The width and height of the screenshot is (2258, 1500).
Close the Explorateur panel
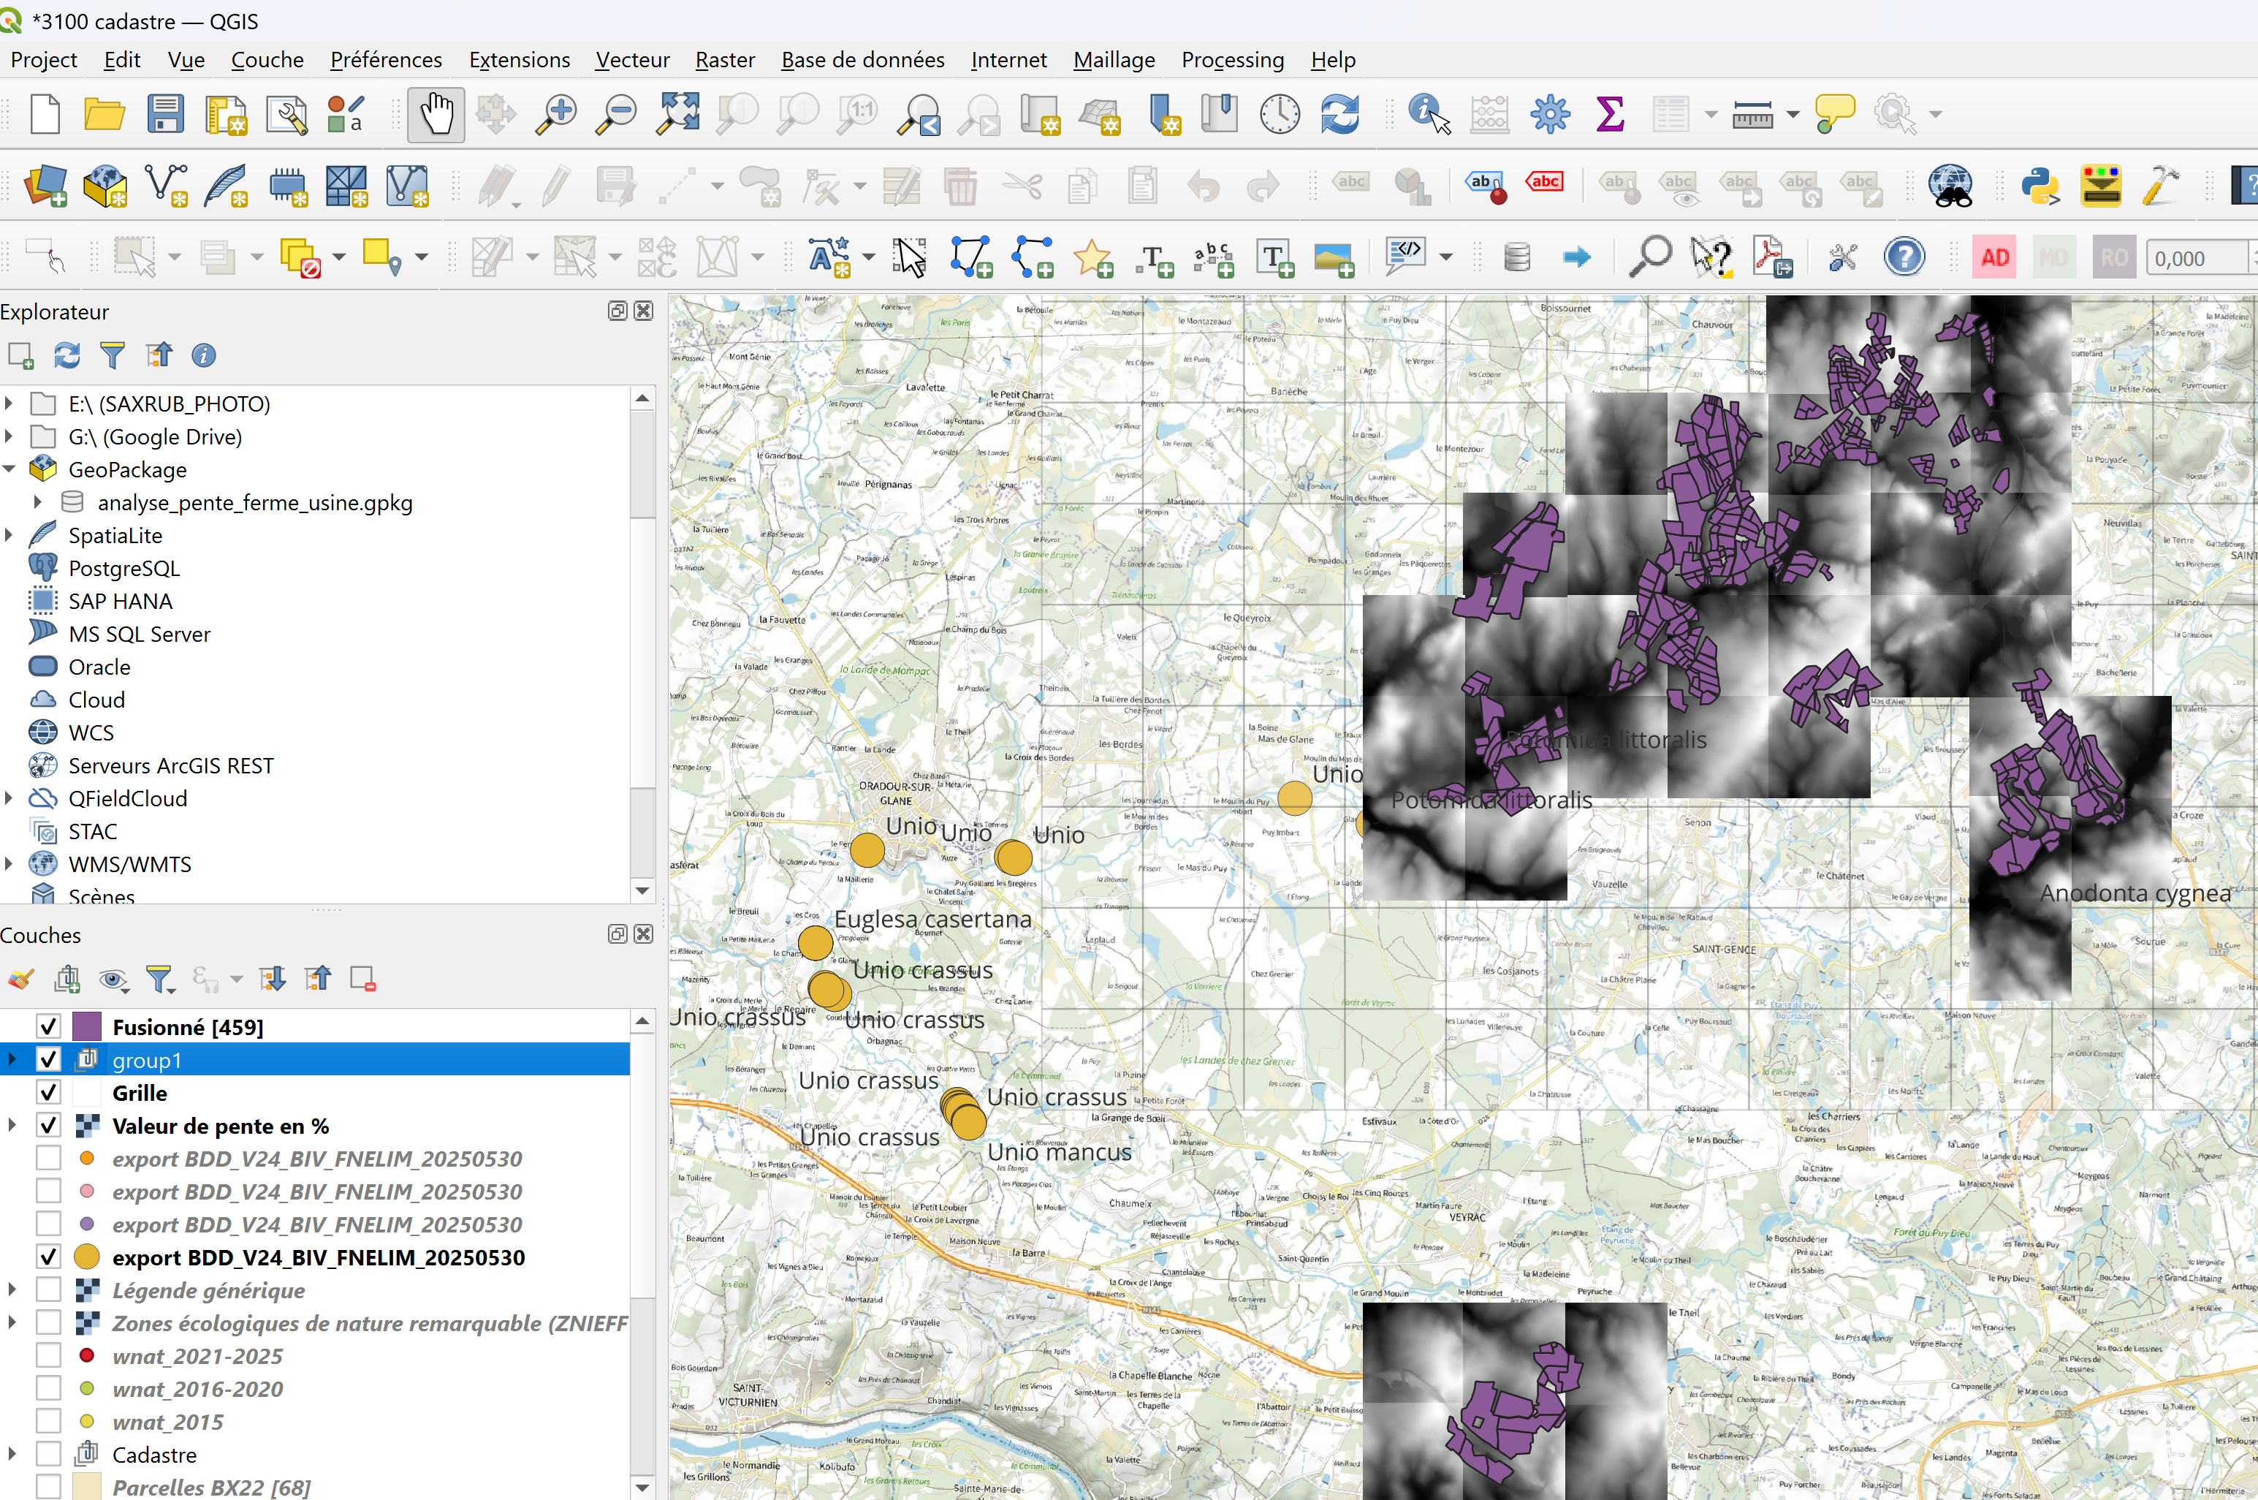click(x=644, y=311)
